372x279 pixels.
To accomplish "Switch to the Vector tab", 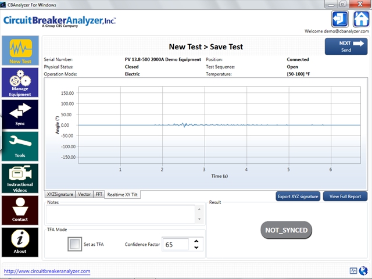I will pyautogui.click(x=84, y=194).
